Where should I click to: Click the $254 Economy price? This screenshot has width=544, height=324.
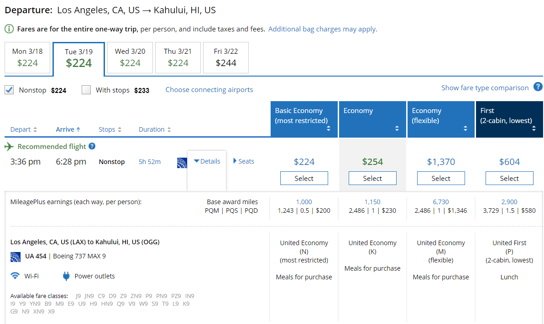tap(372, 162)
